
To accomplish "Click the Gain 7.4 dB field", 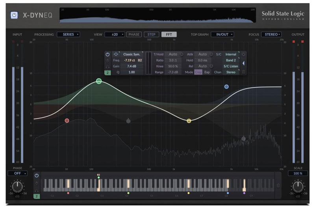I will pos(132,66).
